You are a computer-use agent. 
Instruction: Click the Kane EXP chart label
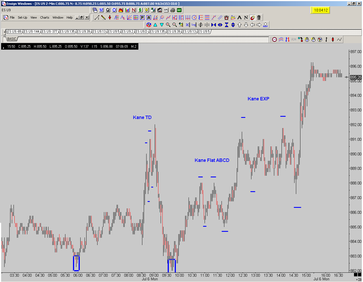point(258,99)
